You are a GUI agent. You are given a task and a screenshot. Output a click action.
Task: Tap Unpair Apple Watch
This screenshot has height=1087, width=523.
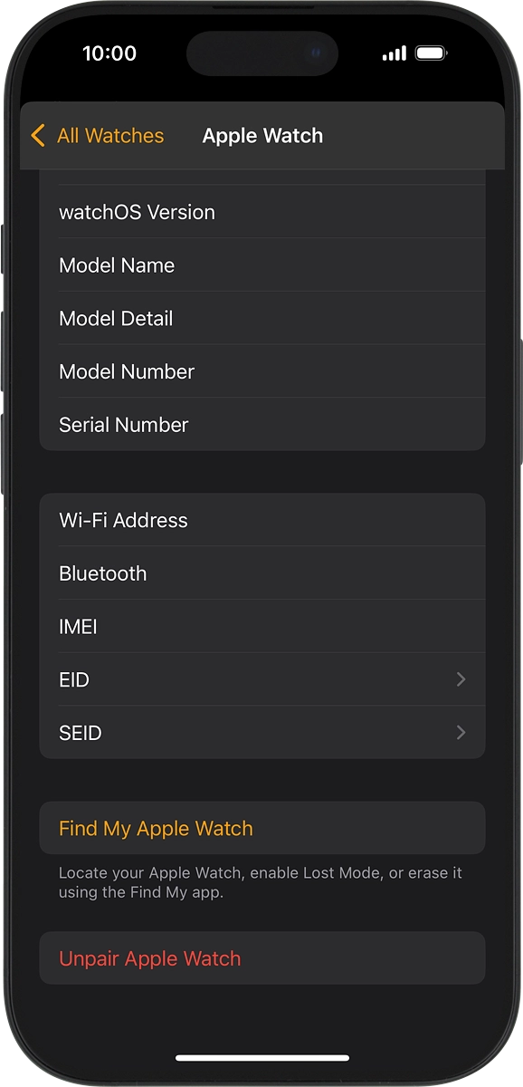click(262, 958)
